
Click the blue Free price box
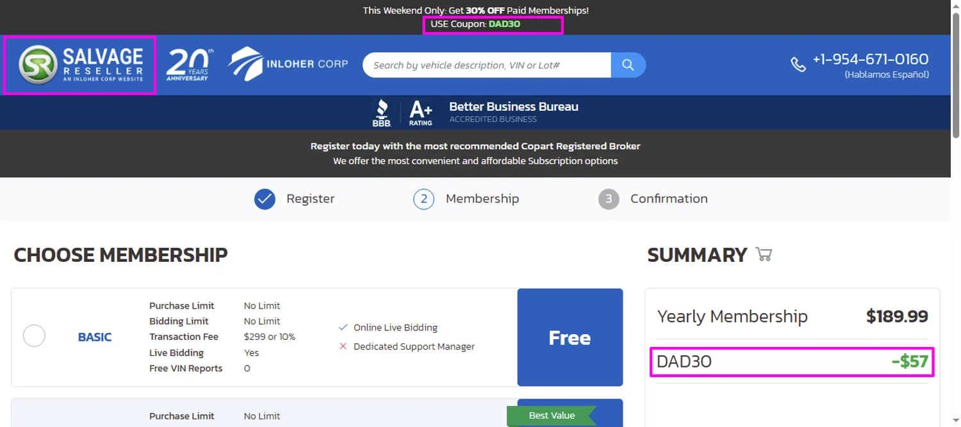pyautogui.click(x=570, y=337)
